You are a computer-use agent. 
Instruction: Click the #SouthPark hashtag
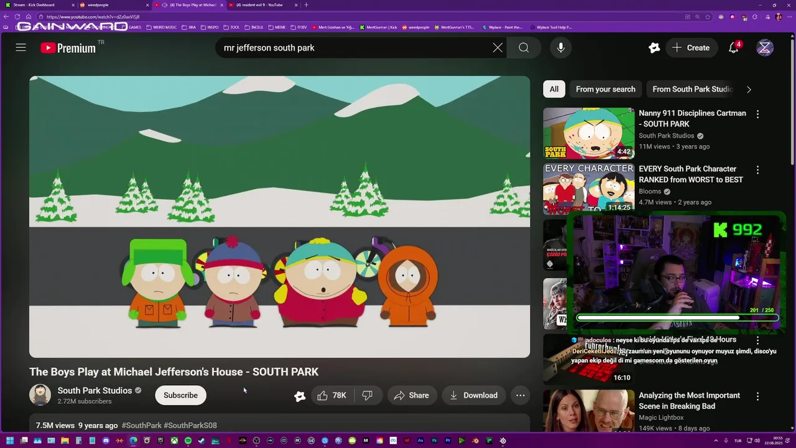(x=142, y=426)
